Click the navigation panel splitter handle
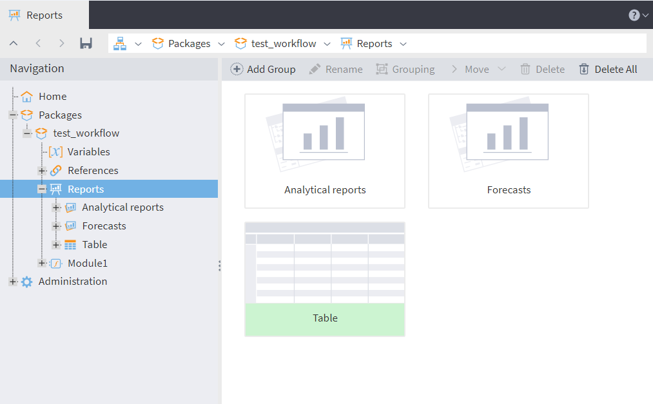 coord(220,265)
